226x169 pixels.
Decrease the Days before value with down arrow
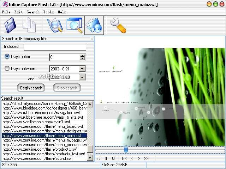(82, 59)
